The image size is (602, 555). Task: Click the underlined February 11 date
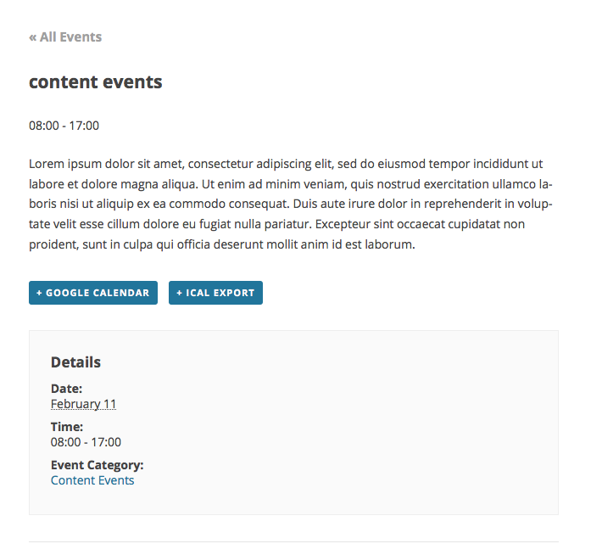(83, 404)
